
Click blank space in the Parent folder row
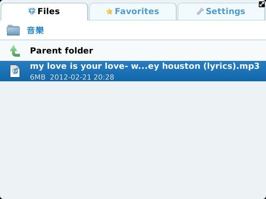tap(179, 51)
